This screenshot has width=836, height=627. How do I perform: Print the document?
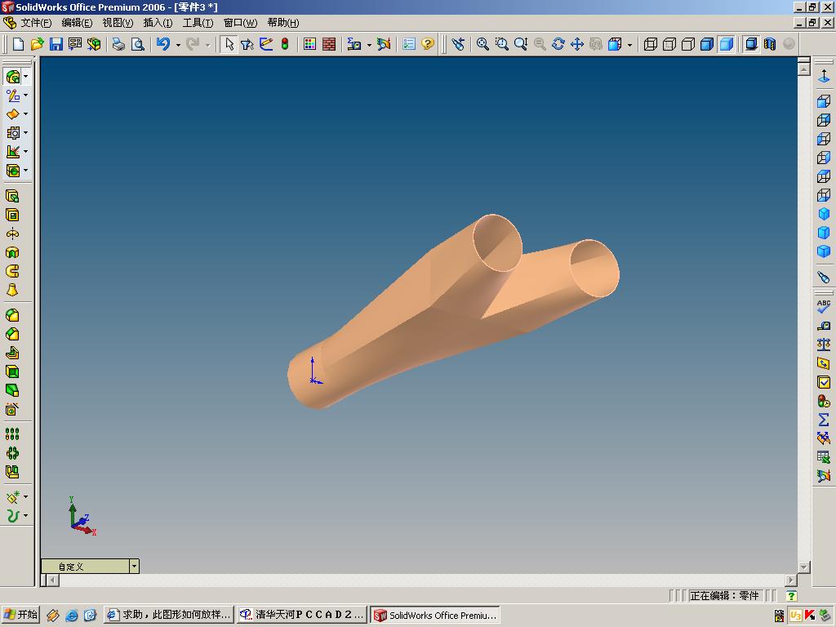118,44
